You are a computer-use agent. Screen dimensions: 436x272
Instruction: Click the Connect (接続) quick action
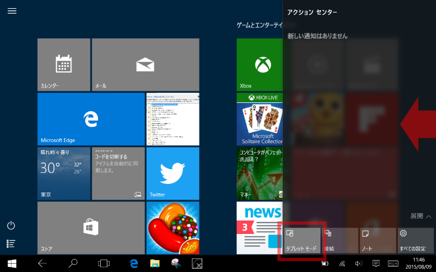340,240
